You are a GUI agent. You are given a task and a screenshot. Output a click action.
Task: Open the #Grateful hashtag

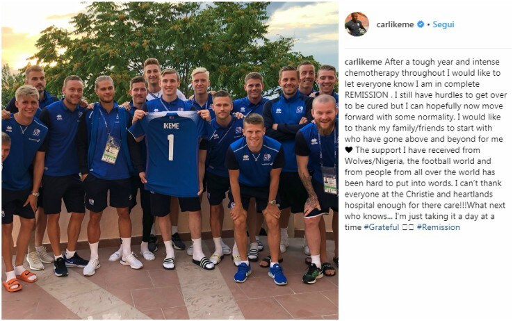click(x=382, y=227)
